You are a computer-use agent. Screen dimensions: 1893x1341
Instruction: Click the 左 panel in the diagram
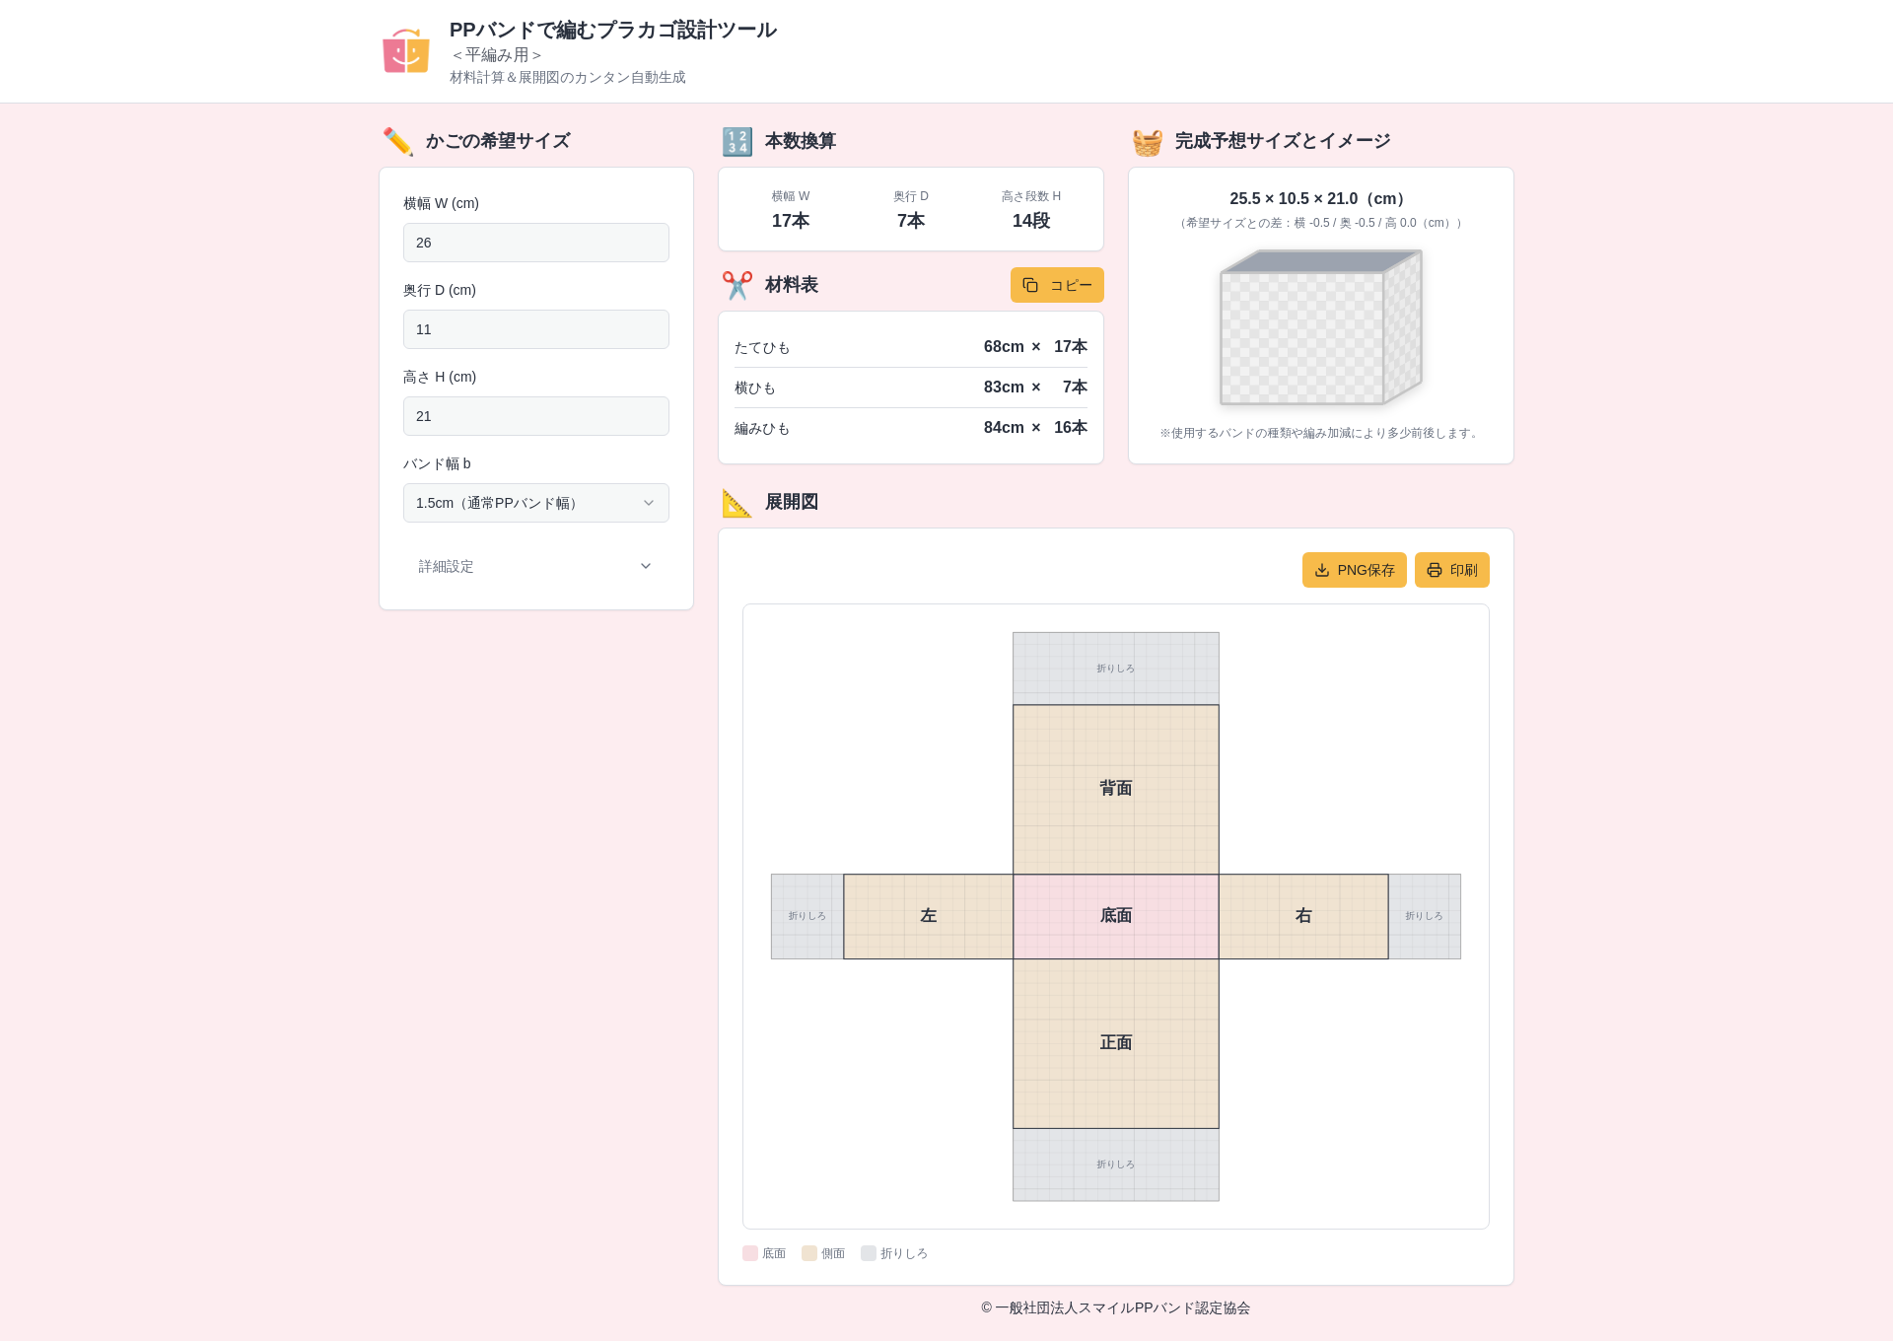(929, 916)
